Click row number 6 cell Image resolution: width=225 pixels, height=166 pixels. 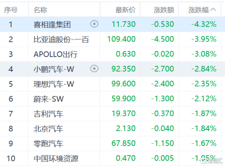pyautogui.click(x=11, y=99)
